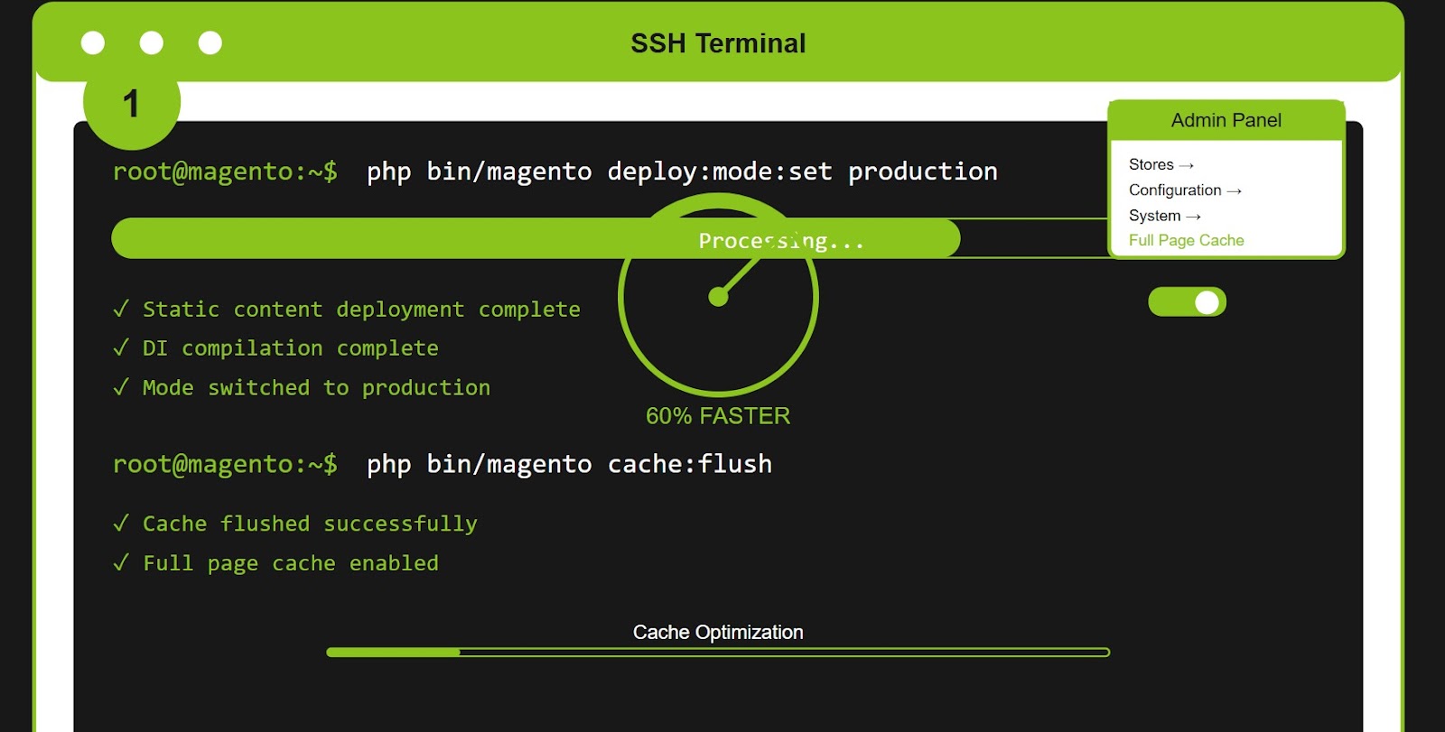Open the Full Page Cache link
This screenshot has width=1445, height=732.
(1186, 240)
